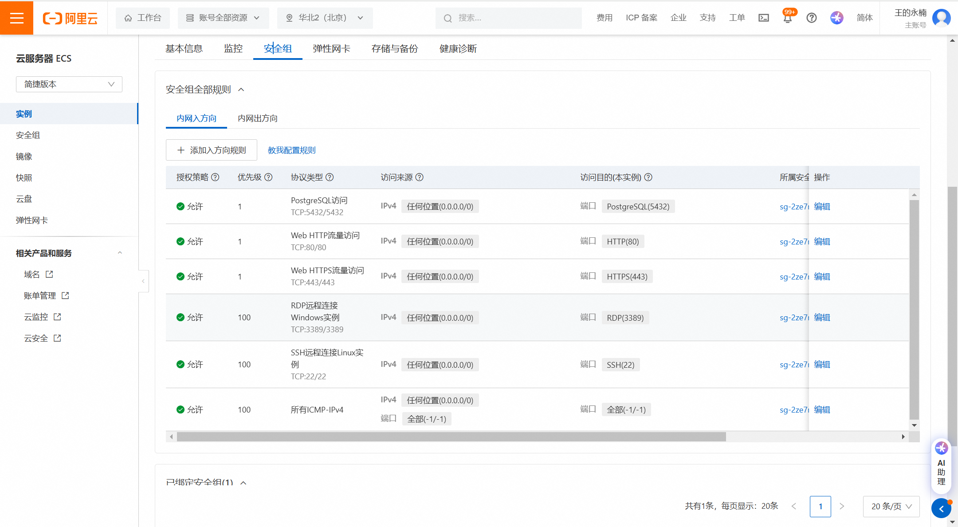Collapse 安全组全部规则 section
The width and height of the screenshot is (958, 527).
[x=241, y=90]
